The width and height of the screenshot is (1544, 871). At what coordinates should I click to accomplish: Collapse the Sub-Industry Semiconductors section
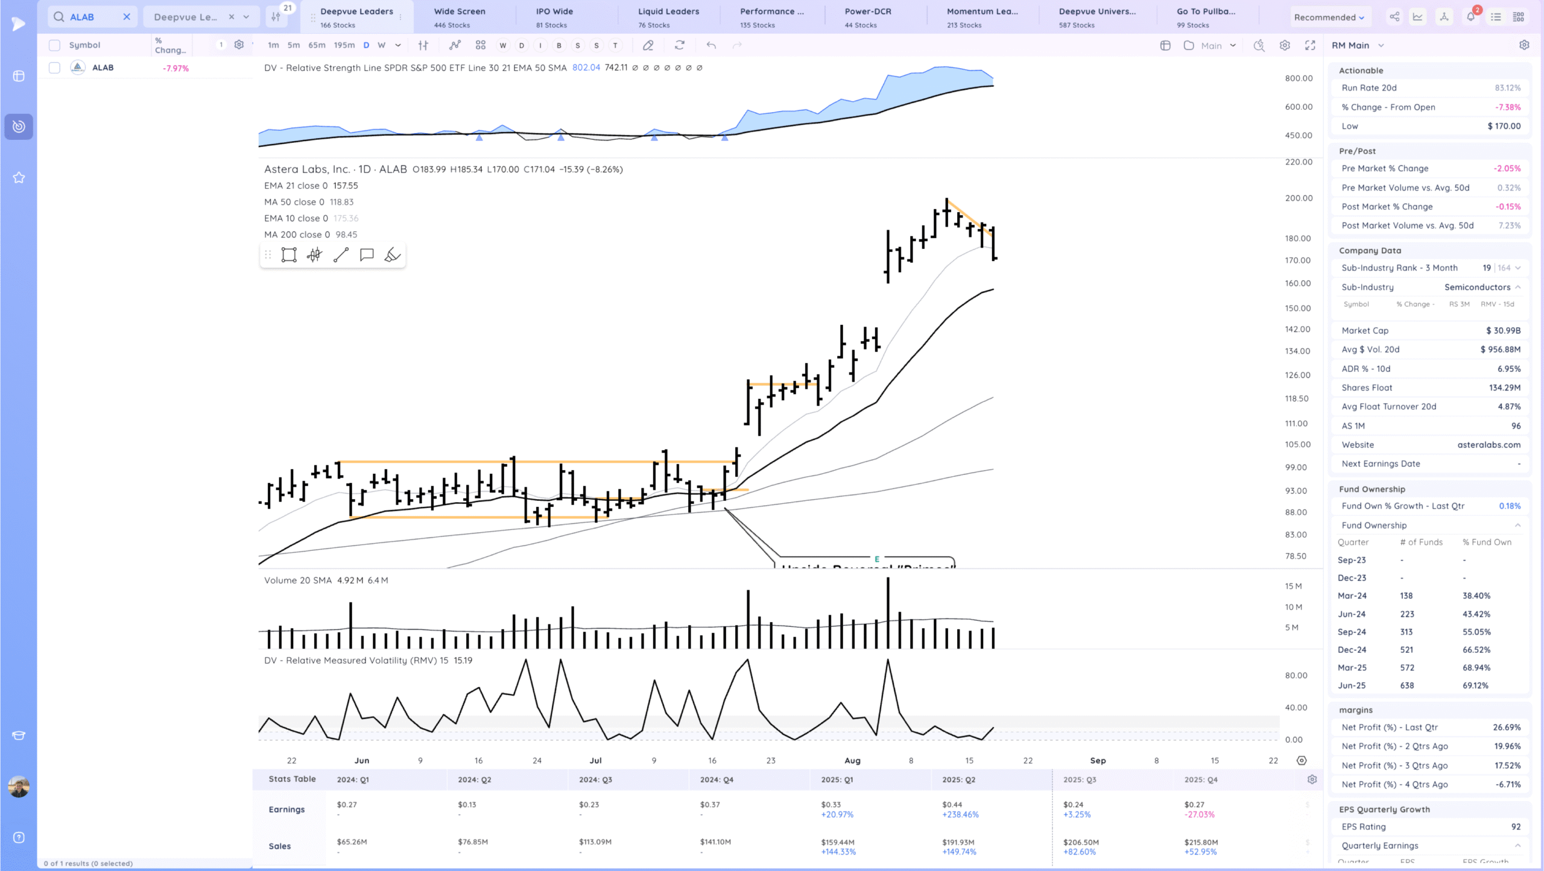(x=1517, y=287)
